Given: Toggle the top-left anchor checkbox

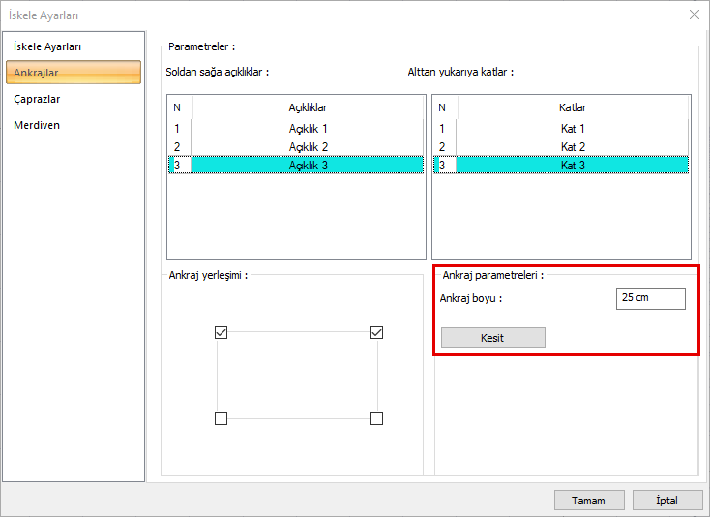Looking at the screenshot, I should (x=221, y=333).
